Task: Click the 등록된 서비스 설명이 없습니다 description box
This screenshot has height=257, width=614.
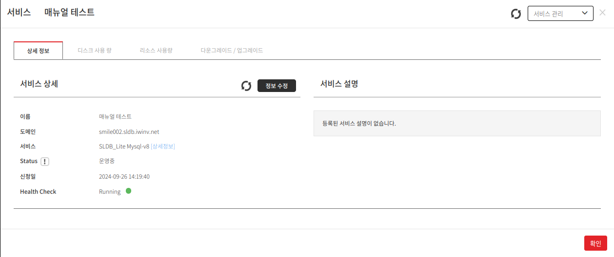Action: pos(457,124)
